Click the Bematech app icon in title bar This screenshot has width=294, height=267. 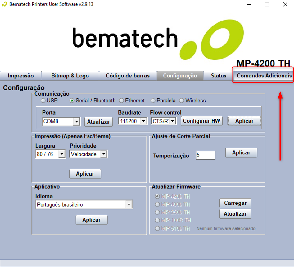point(4,4)
